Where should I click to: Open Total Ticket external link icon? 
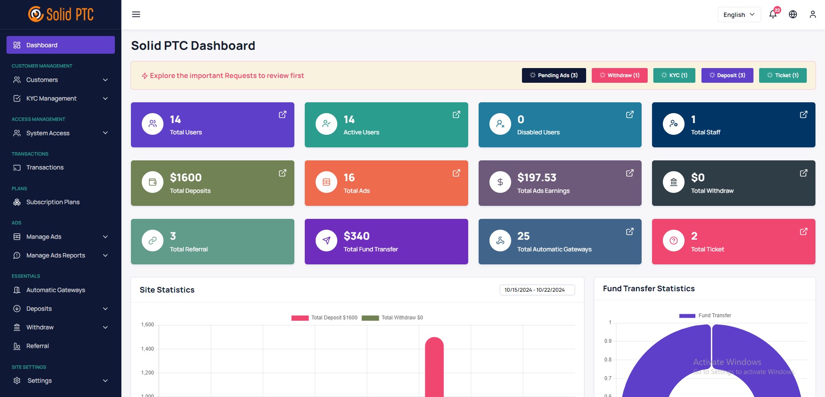803,231
